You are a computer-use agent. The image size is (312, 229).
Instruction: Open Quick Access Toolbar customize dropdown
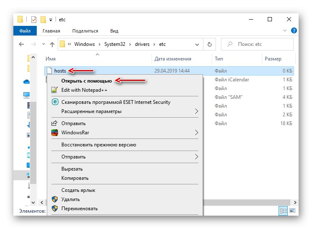click(51, 20)
